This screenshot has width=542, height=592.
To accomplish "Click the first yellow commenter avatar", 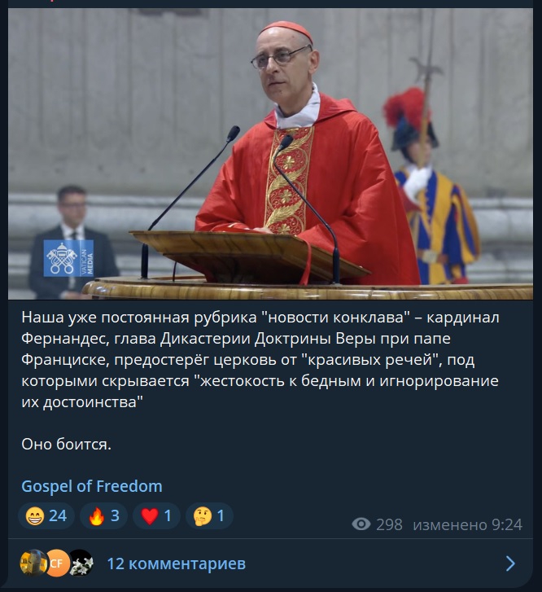I will (33, 563).
